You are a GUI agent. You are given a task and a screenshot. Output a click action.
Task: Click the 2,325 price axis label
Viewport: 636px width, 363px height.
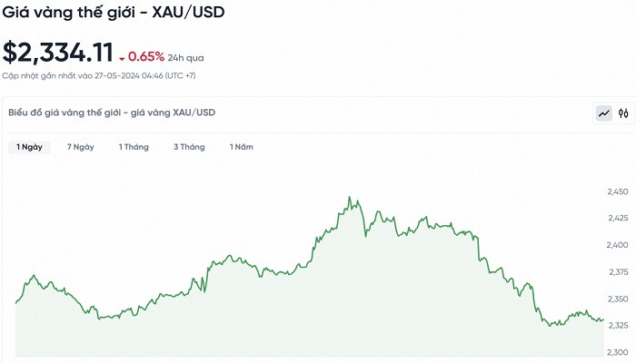click(618, 325)
